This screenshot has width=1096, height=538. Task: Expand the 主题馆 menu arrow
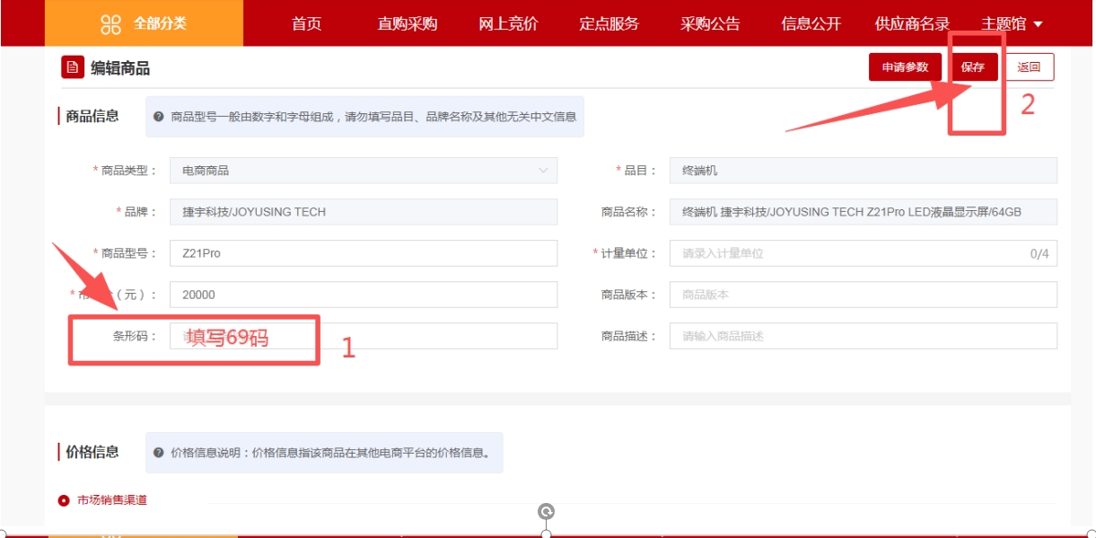click(1038, 24)
